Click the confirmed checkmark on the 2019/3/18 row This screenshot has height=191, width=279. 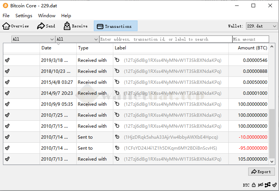click(x=7, y=60)
